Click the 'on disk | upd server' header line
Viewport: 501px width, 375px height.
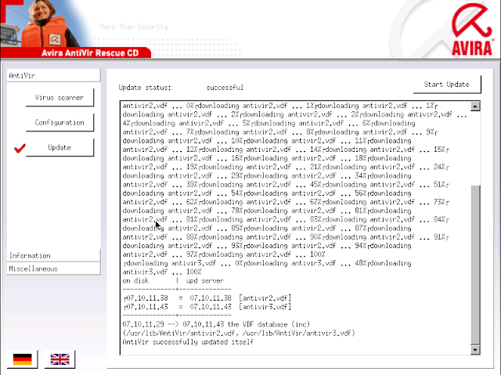pos(173,281)
